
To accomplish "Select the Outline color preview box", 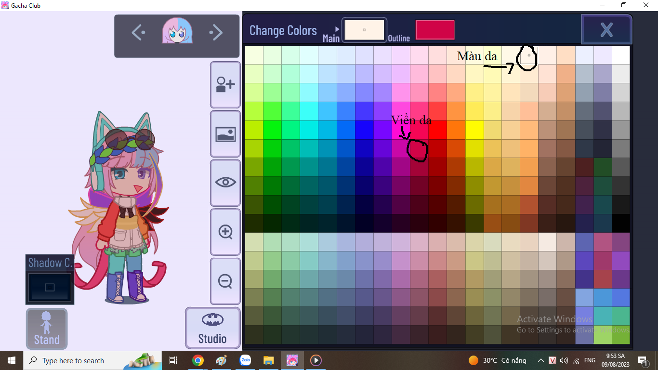I will click(x=435, y=30).
